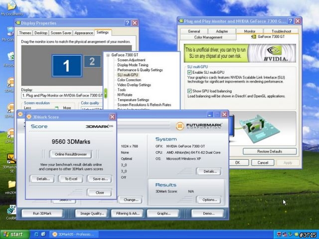Viewport: 319px width, 239px height.
Task: Toggle Show GPU load balancing checkbox
Action: [x=189, y=91]
